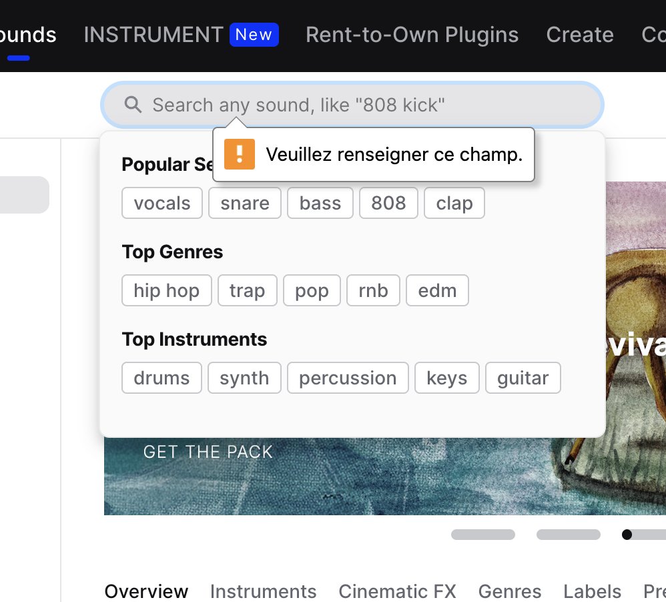The width and height of the screenshot is (666, 602).
Task: Switch to the Overview tab
Action: pos(146,591)
